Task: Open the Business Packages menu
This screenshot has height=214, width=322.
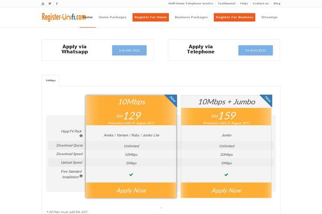Action: 191,17
